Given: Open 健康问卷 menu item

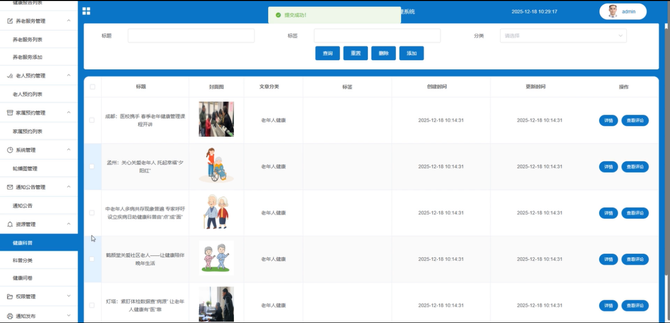Looking at the screenshot, I should point(39,278).
